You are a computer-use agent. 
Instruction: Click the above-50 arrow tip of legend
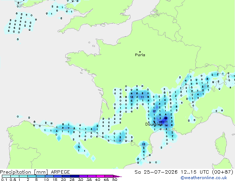point(118,176)
